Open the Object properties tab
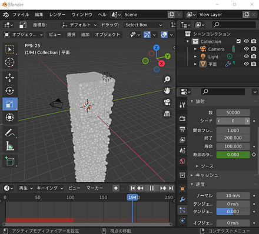The height and width of the screenshot is (234, 259). pos(182,189)
